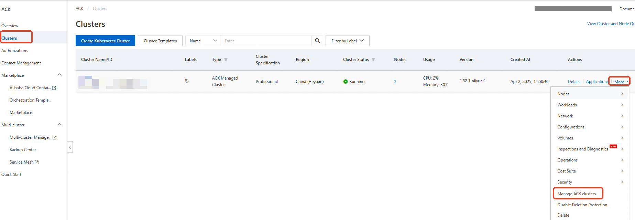Open Authorizations in sidebar

(x=15, y=51)
